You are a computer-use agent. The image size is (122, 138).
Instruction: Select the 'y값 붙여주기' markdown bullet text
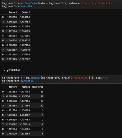pyautogui.click(x=14, y=70)
